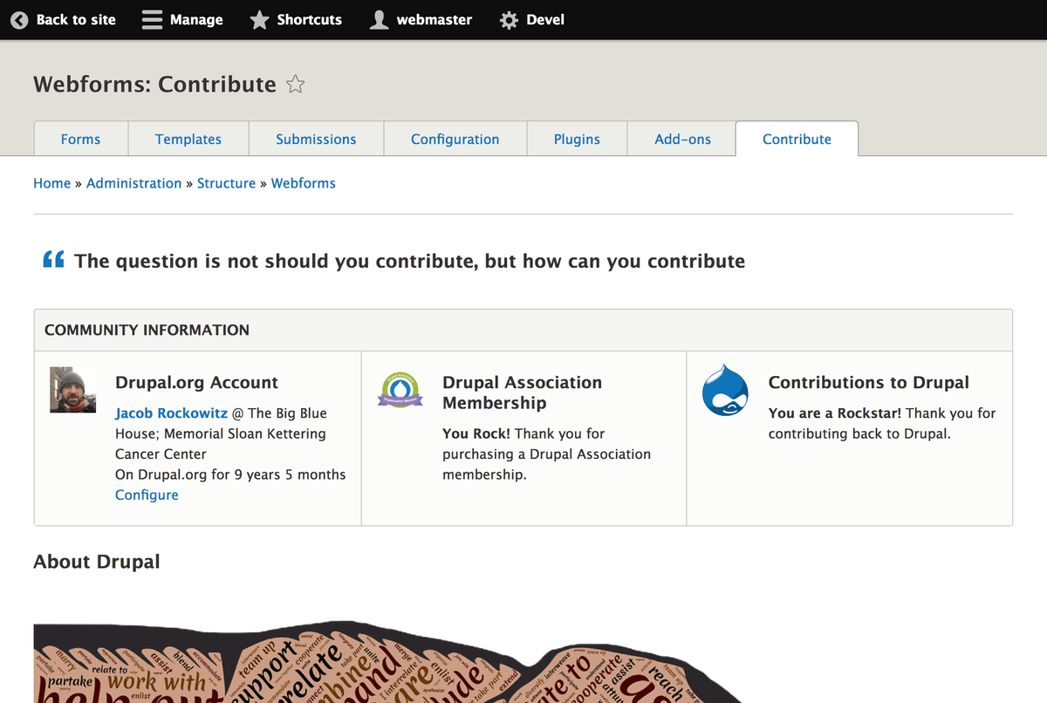Select the Plugins tab
This screenshot has width=1047, height=703.
[577, 139]
